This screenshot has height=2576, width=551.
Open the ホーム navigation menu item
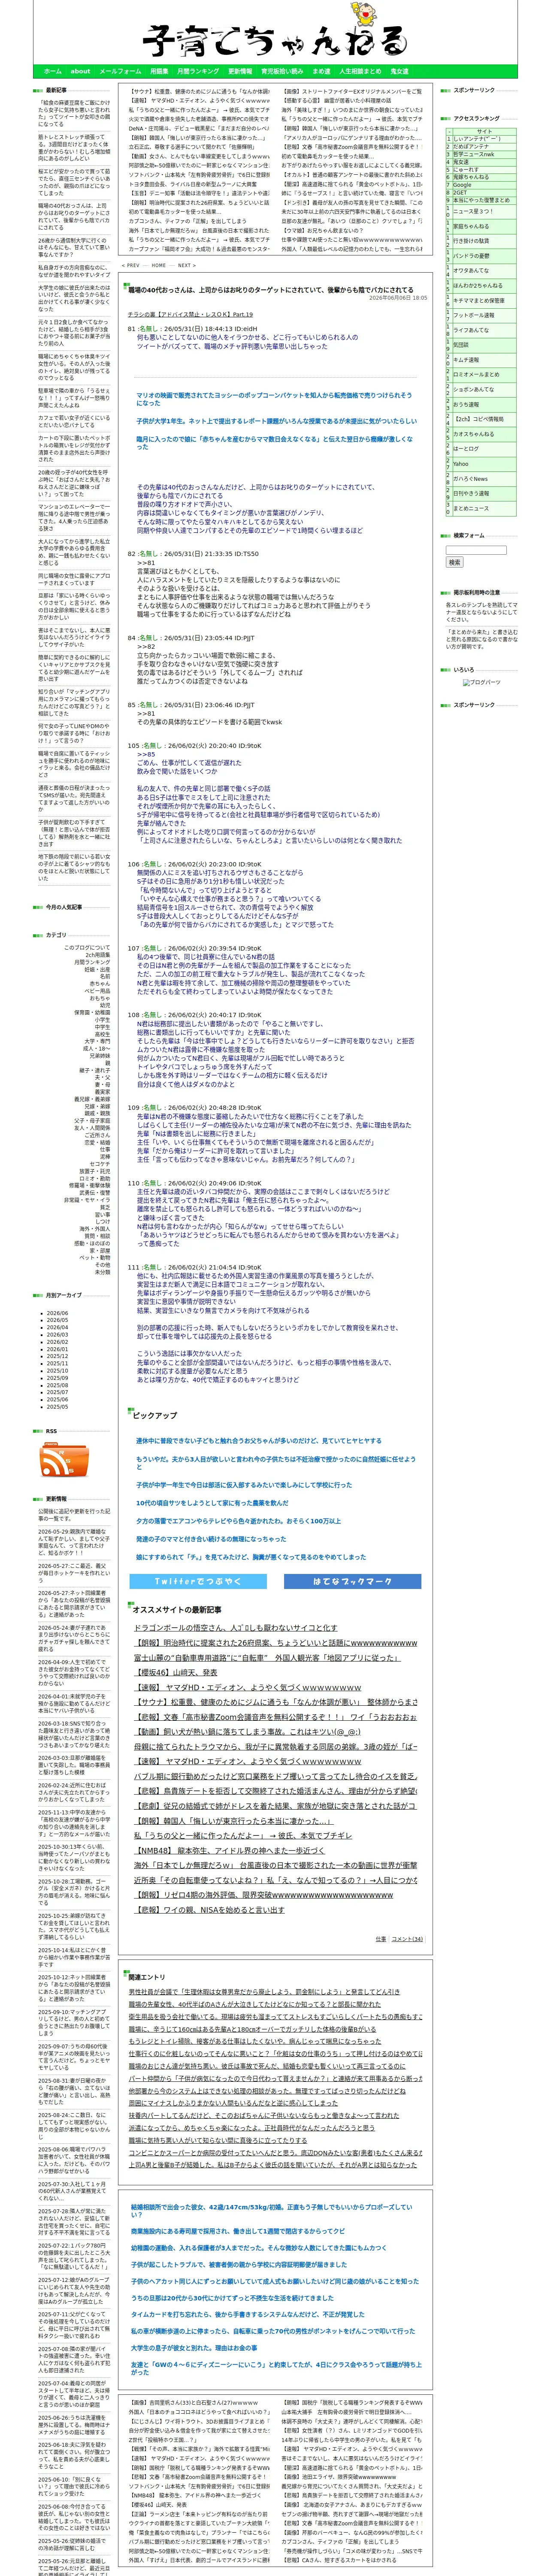53,72
